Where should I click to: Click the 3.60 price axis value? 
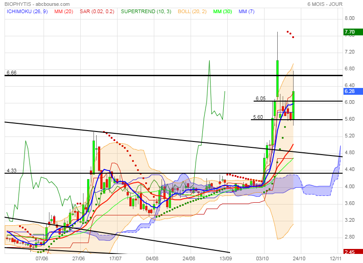click(349, 203)
